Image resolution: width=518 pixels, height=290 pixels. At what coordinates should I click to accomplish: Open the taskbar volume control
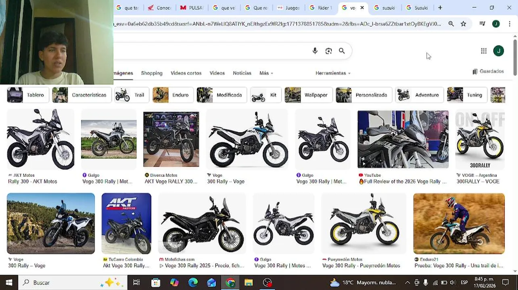(453, 283)
